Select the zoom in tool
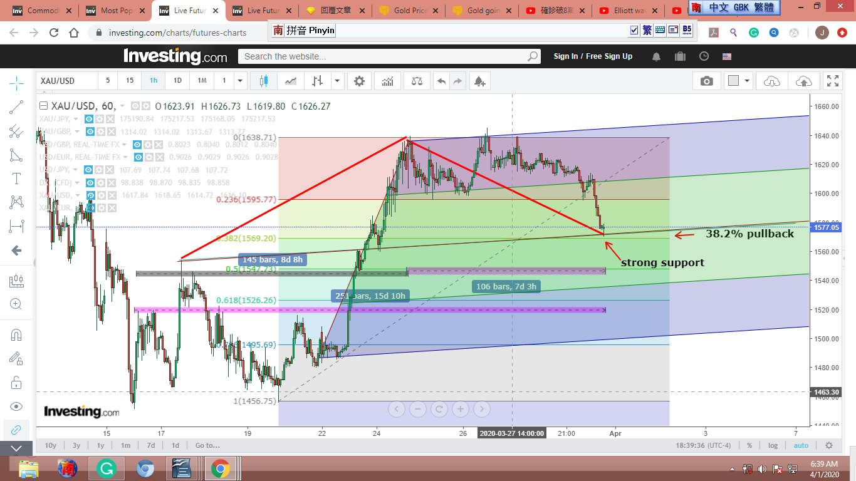This screenshot has height=481, width=856. point(17,304)
